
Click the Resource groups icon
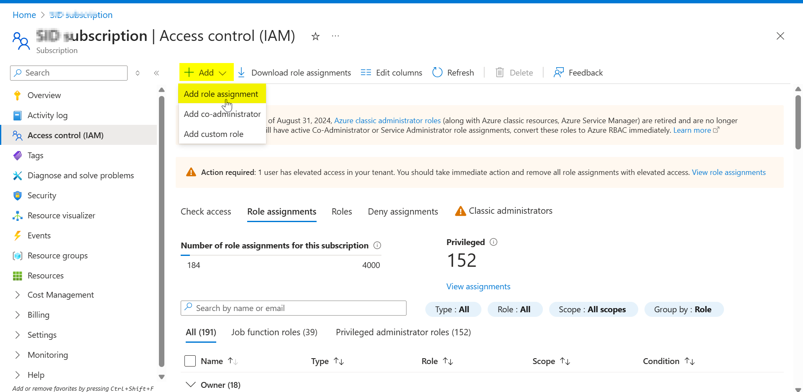[17, 255]
